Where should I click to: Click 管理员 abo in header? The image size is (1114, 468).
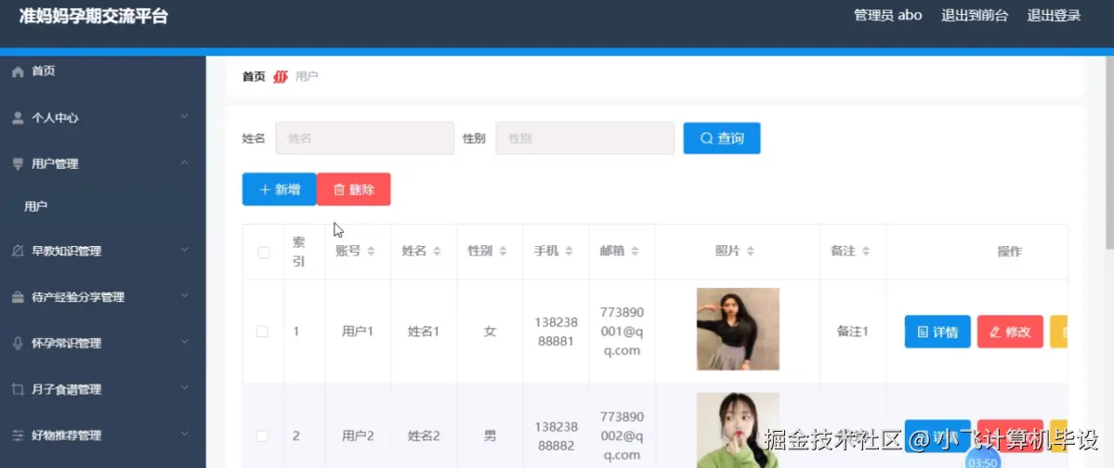888,16
